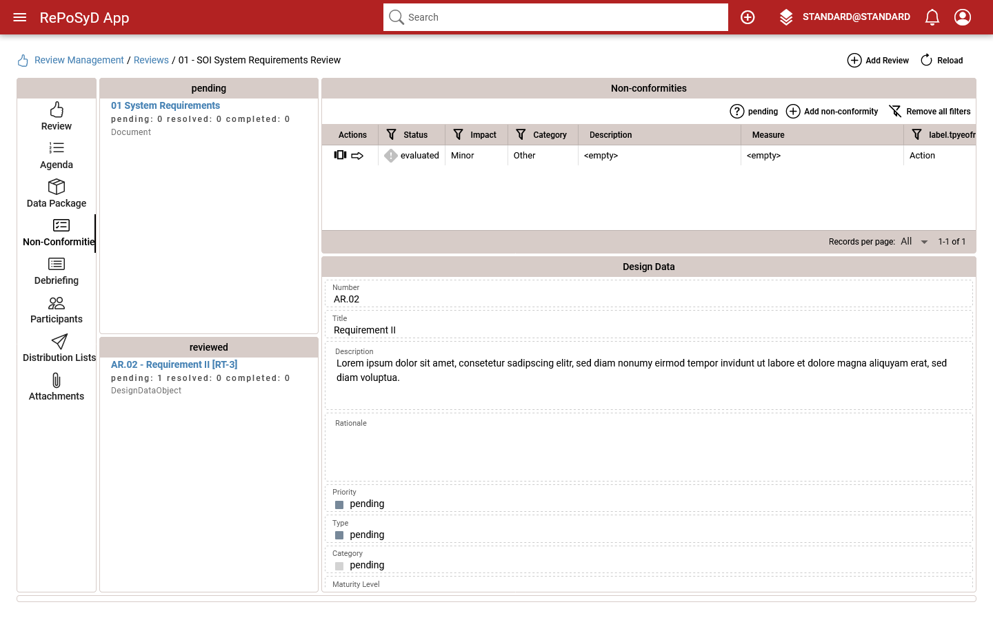Click the arrow action icon in table row
Image resolution: width=993 pixels, height=620 pixels.
[357, 156]
